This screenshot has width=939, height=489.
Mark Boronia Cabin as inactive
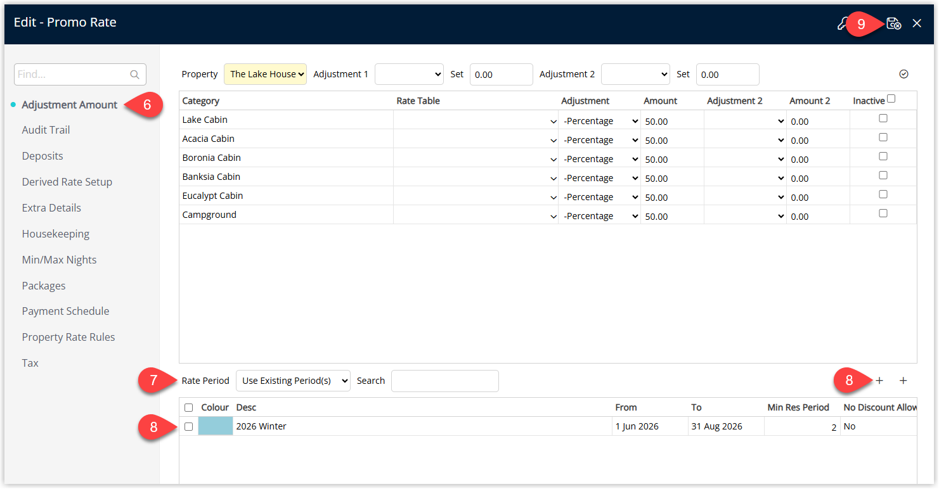pos(883,156)
